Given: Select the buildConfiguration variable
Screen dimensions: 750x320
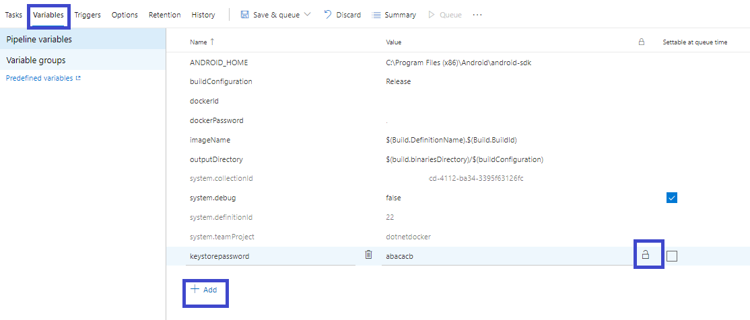Looking at the screenshot, I should click(221, 81).
